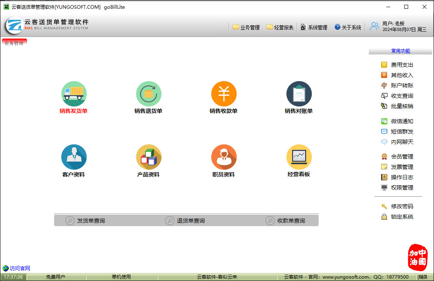Image resolution: width=434 pixels, height=281 pixels.
Task: Click the 收款单查询 search button
Action: tap(286, 221)
